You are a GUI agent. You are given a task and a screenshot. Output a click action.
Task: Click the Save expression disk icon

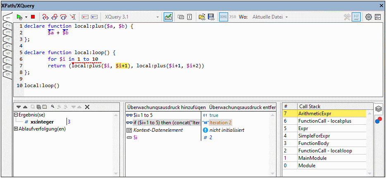(211, 17)
